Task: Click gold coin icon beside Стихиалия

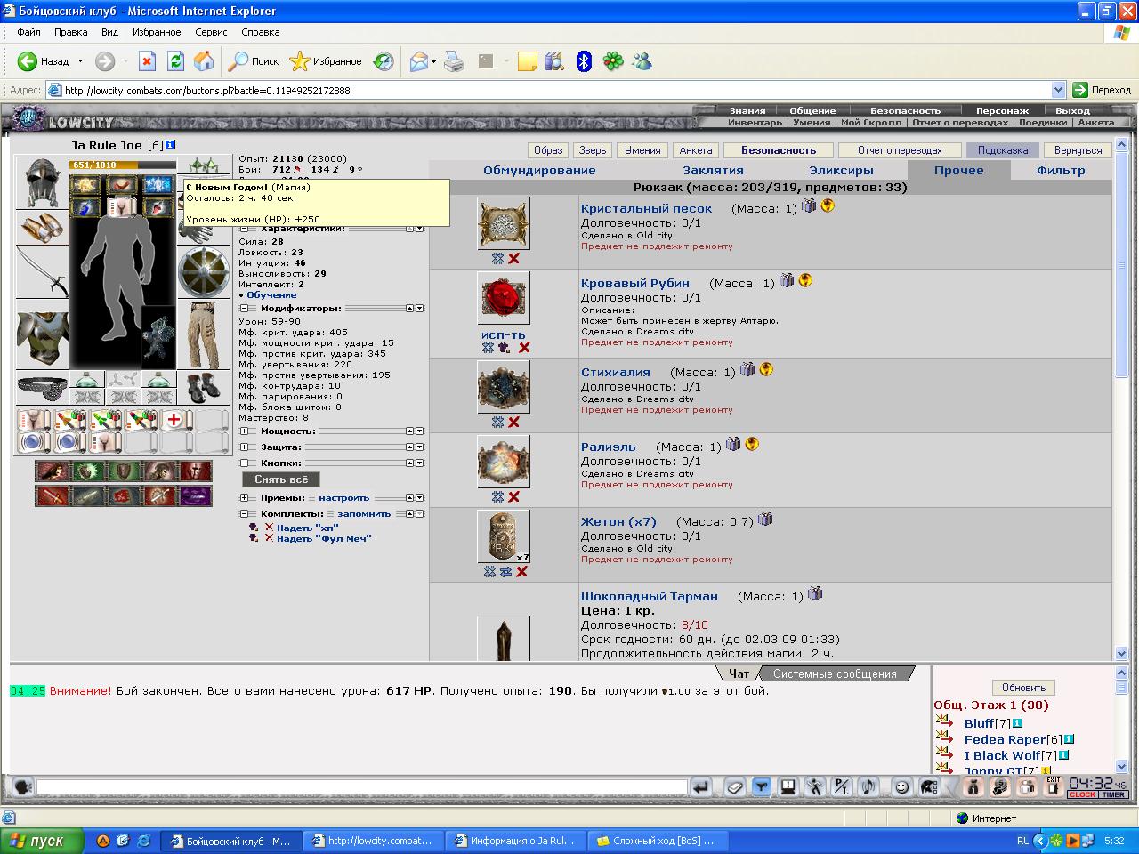Action: click(x=766, y=369)
